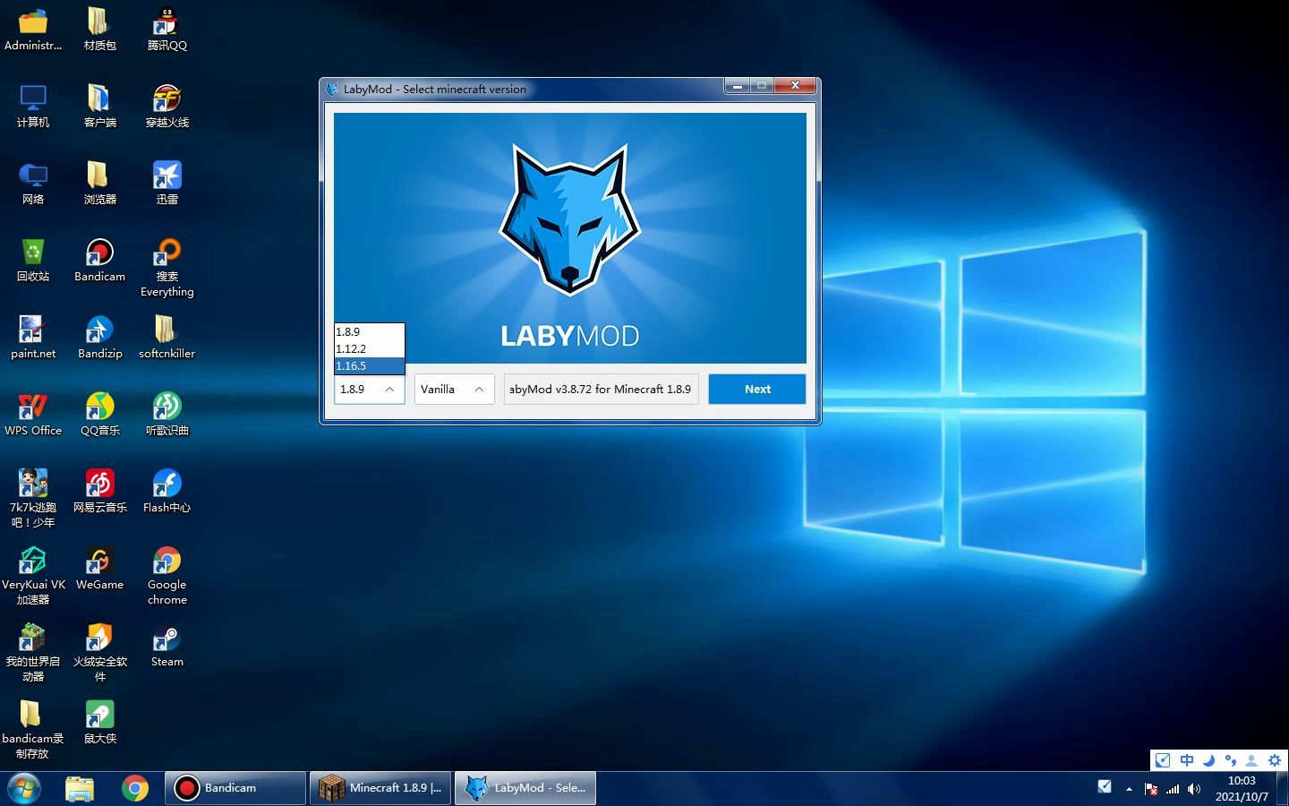
Task: Select the 7k7k逃跑吧！少年 game icon
Action: point(33,499)
